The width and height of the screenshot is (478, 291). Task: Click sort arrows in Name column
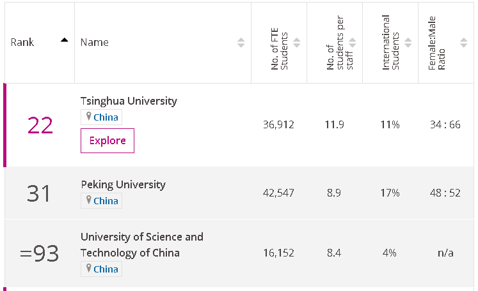[241, 43]
